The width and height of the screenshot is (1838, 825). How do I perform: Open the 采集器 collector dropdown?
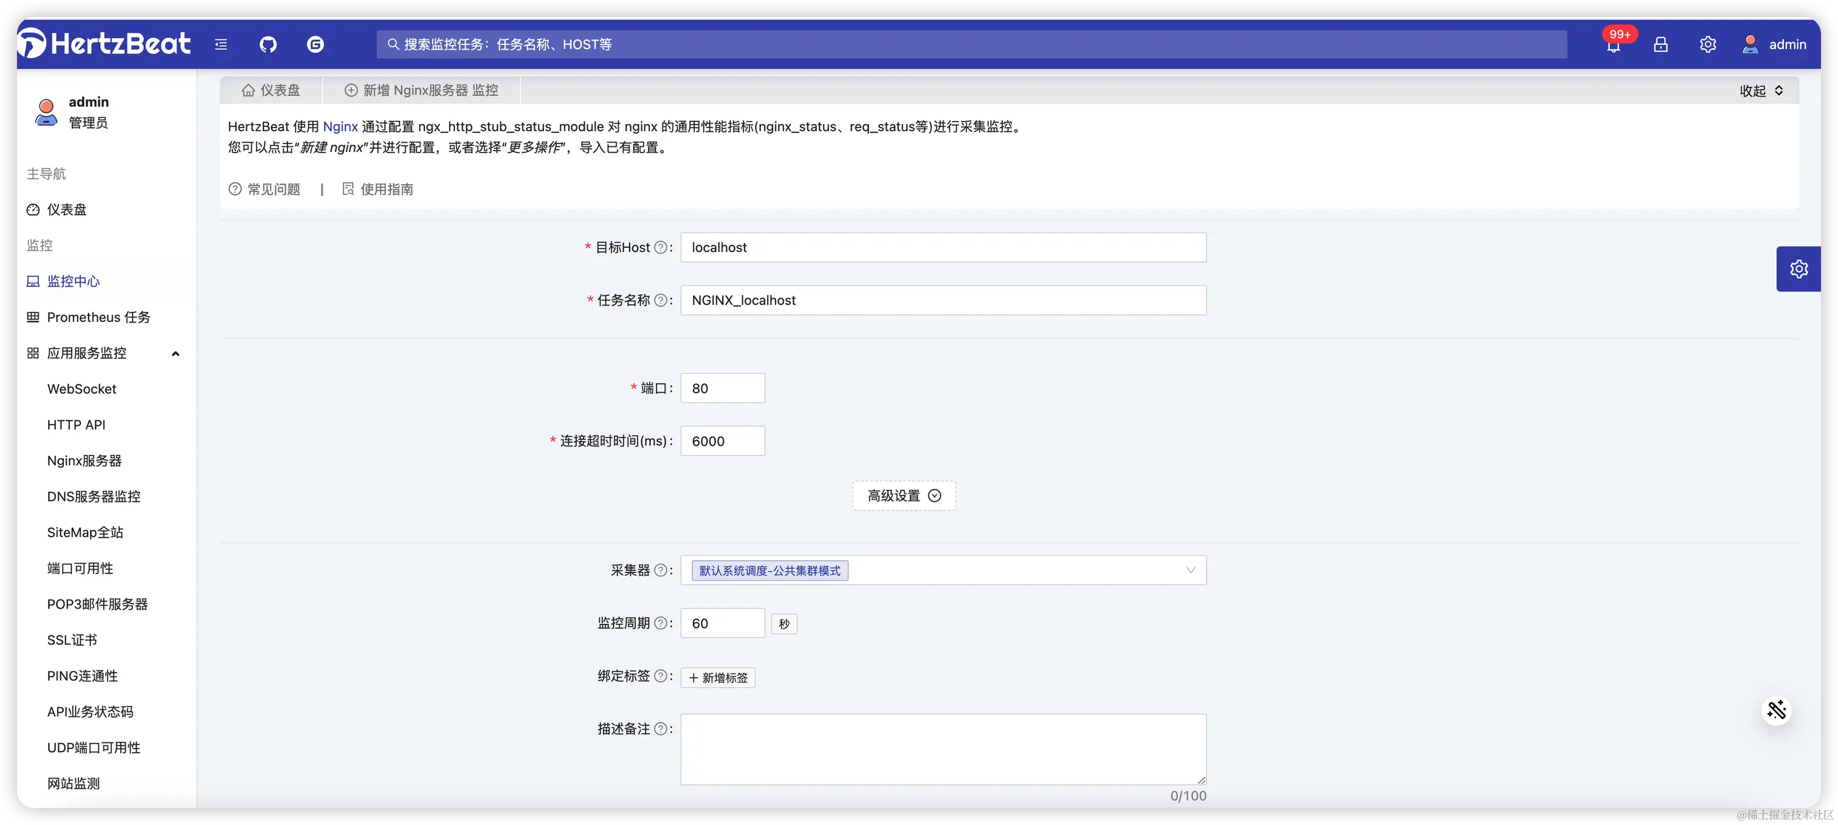943,570
